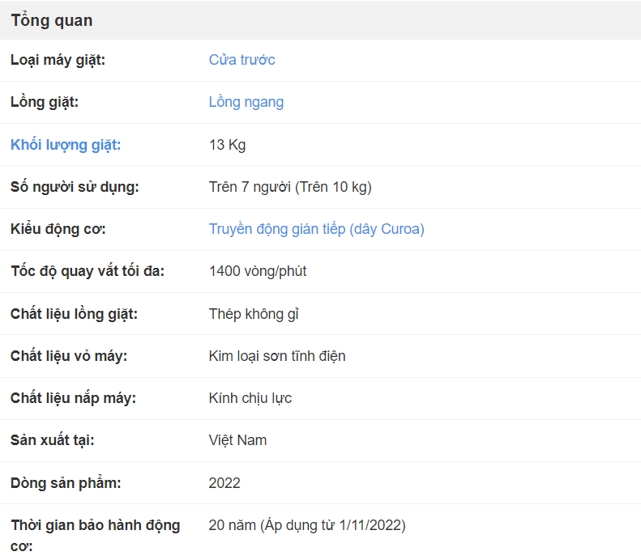Select the 'Kính chịu lực' lid material
Image resolution: width=641 pixels, height=560 pixels.
(x=250, y=398)
